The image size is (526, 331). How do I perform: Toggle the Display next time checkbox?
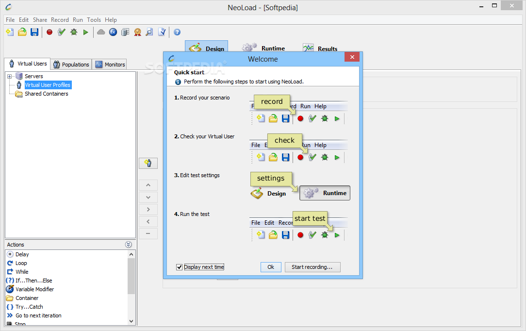(x=179, y=267)
